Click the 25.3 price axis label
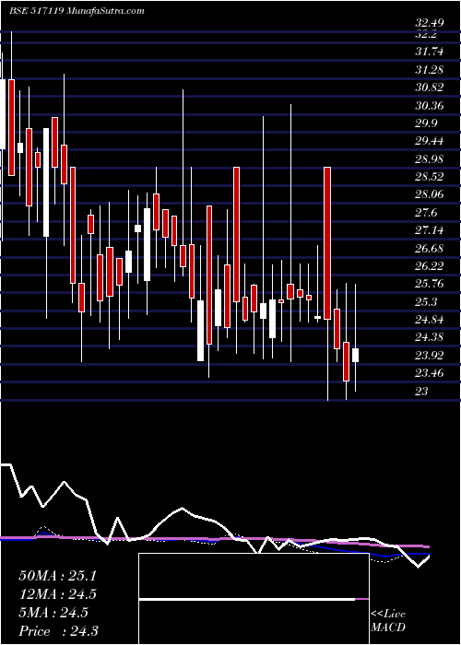461x645 pixels. 426,302
